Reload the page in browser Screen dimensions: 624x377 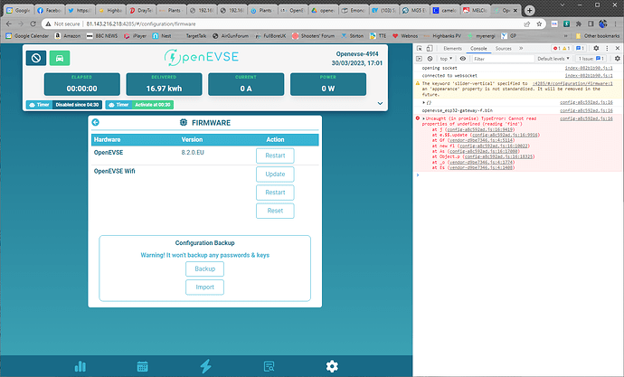pos(33,24)
